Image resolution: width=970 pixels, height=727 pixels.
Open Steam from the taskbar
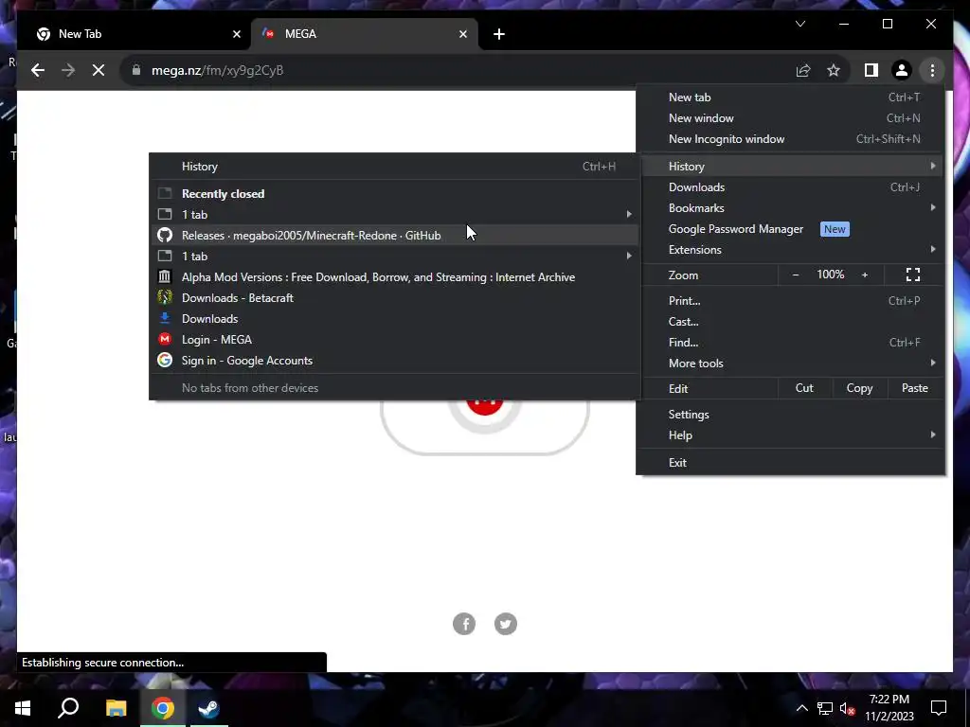point(208,708)
